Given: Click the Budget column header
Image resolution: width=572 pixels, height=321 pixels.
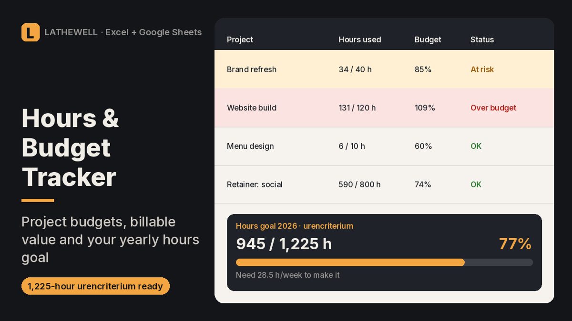Looking at the screenshot, I should point(428,39).
